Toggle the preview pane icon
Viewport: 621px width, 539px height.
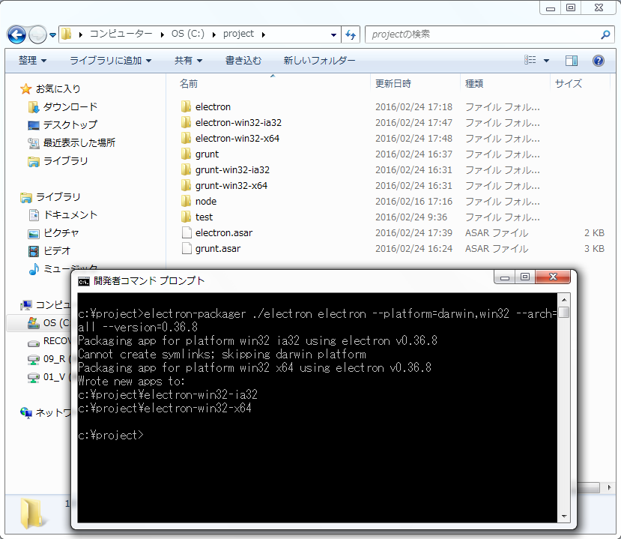[x=572, y=60]
